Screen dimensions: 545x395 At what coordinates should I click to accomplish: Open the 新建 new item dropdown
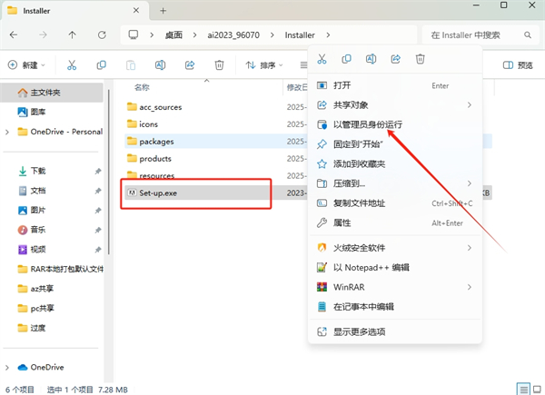26,65
